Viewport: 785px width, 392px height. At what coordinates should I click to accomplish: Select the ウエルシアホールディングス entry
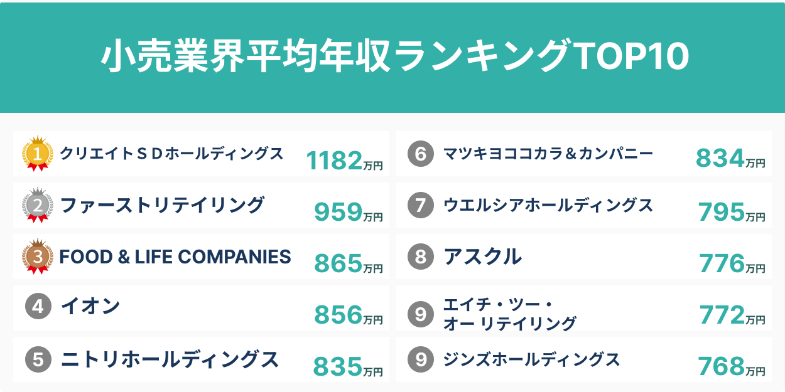pos(548,205)
